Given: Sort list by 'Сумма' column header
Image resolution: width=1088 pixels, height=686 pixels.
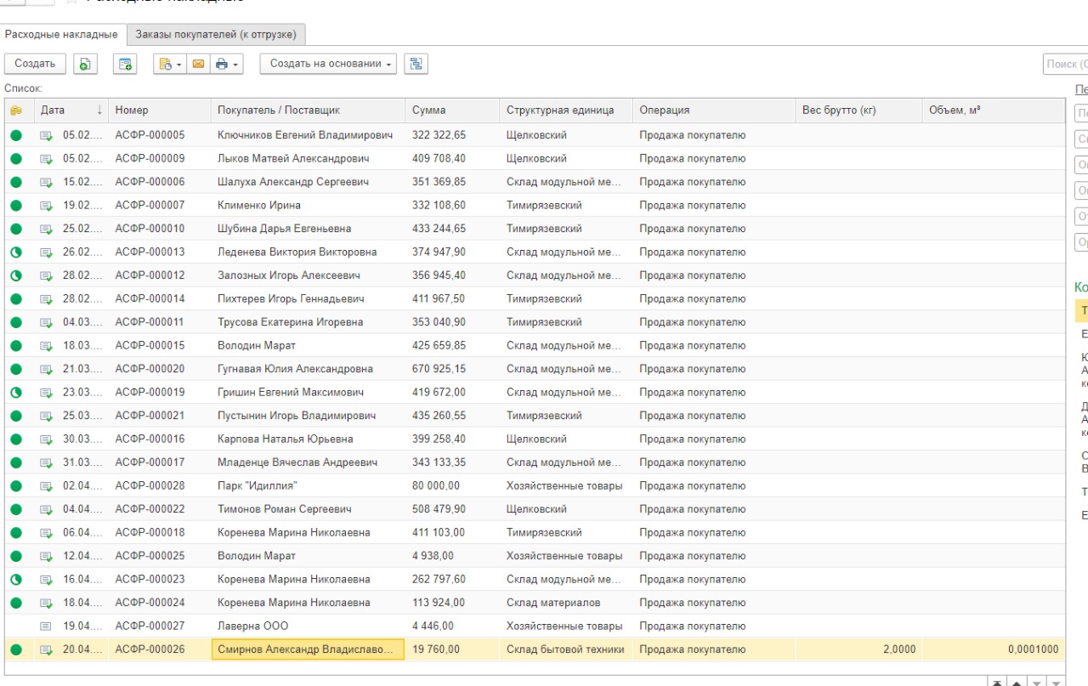Looking at the screenshot, I should tap(429, 111).
